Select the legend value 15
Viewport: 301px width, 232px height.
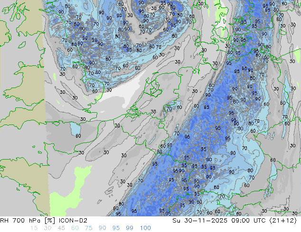(x=34, y=228)
